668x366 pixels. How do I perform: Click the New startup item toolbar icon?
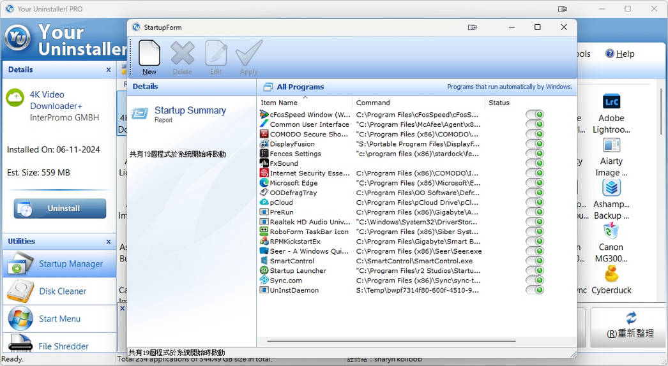pyautogui.click(x=149, y=53)
